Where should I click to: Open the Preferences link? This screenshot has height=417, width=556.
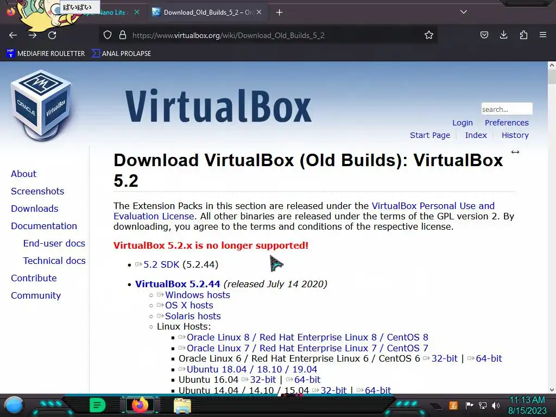507,123
